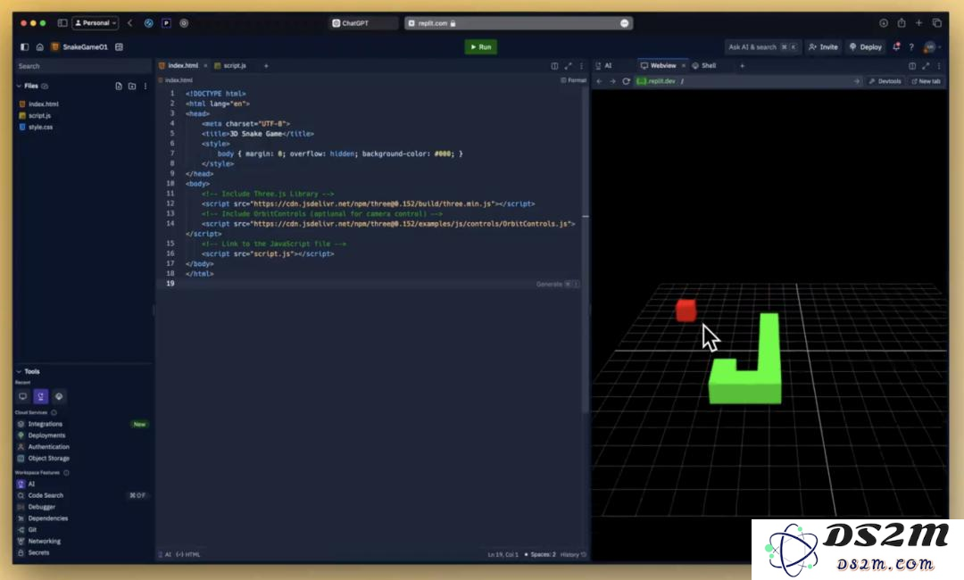This screenshot has width=964, height=580.
Task: Switch to the script.js editor tab
Action: [230, 66]
